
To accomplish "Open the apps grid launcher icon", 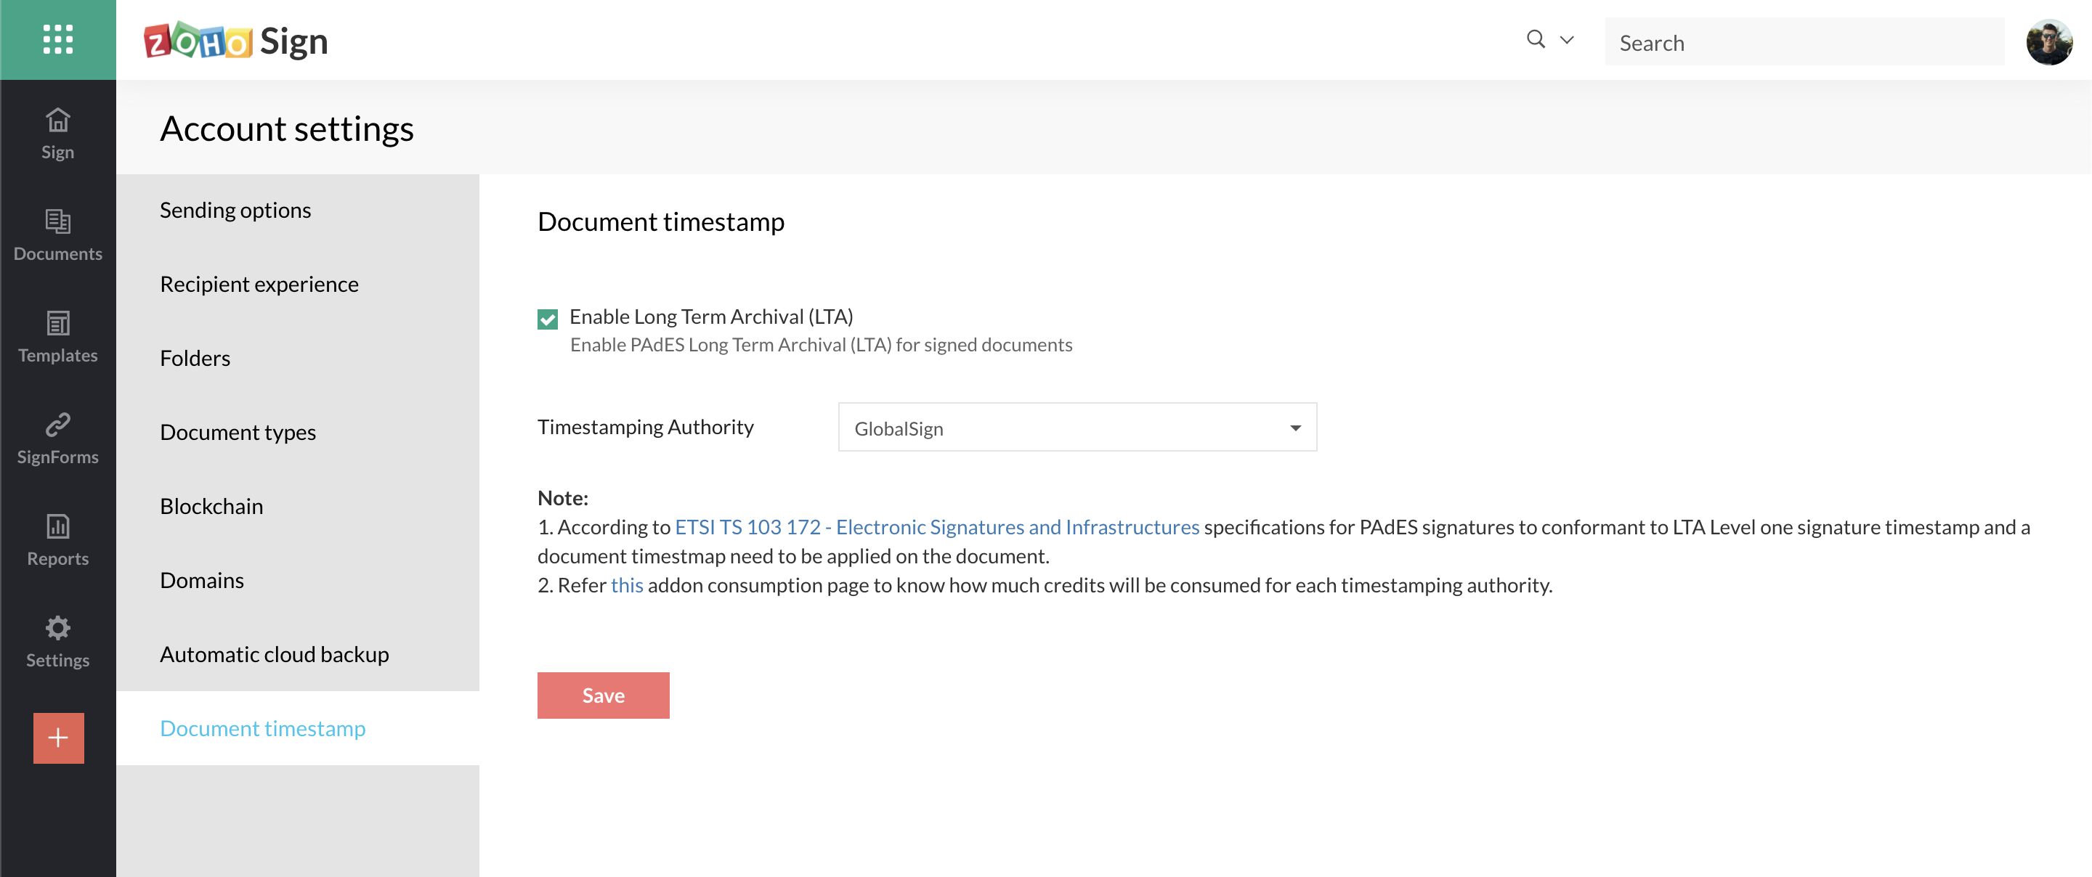I will point(57,39).
